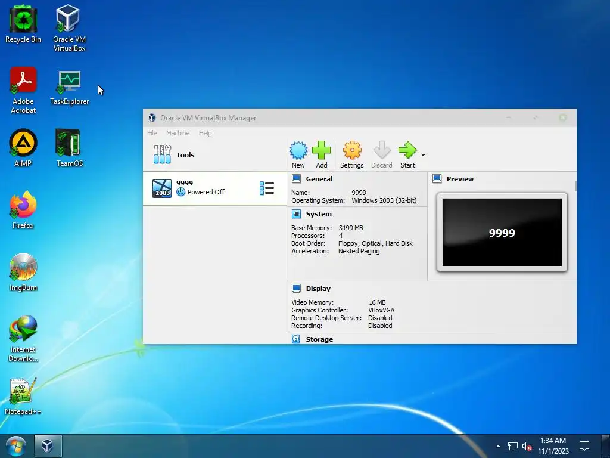This screenshot has height=458, width=610.
Task: Click the Display section monitor icon
Action: point(297,289)
